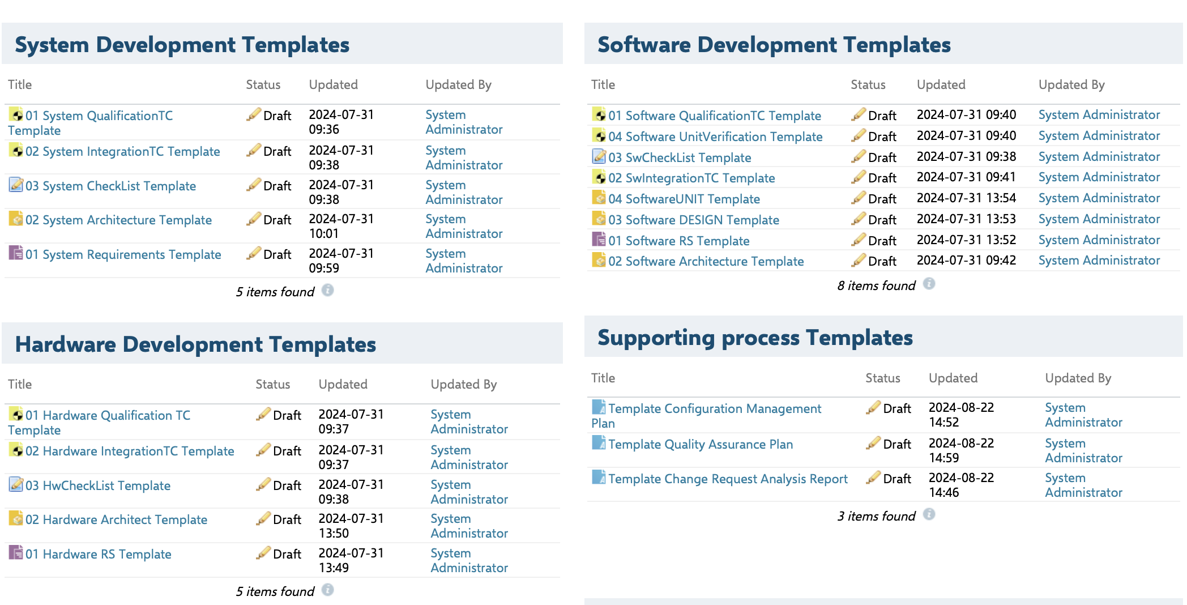Open 02 SwIntegrationTC Template link
This screenshot has width=1187, height=605.
point(691,178)
